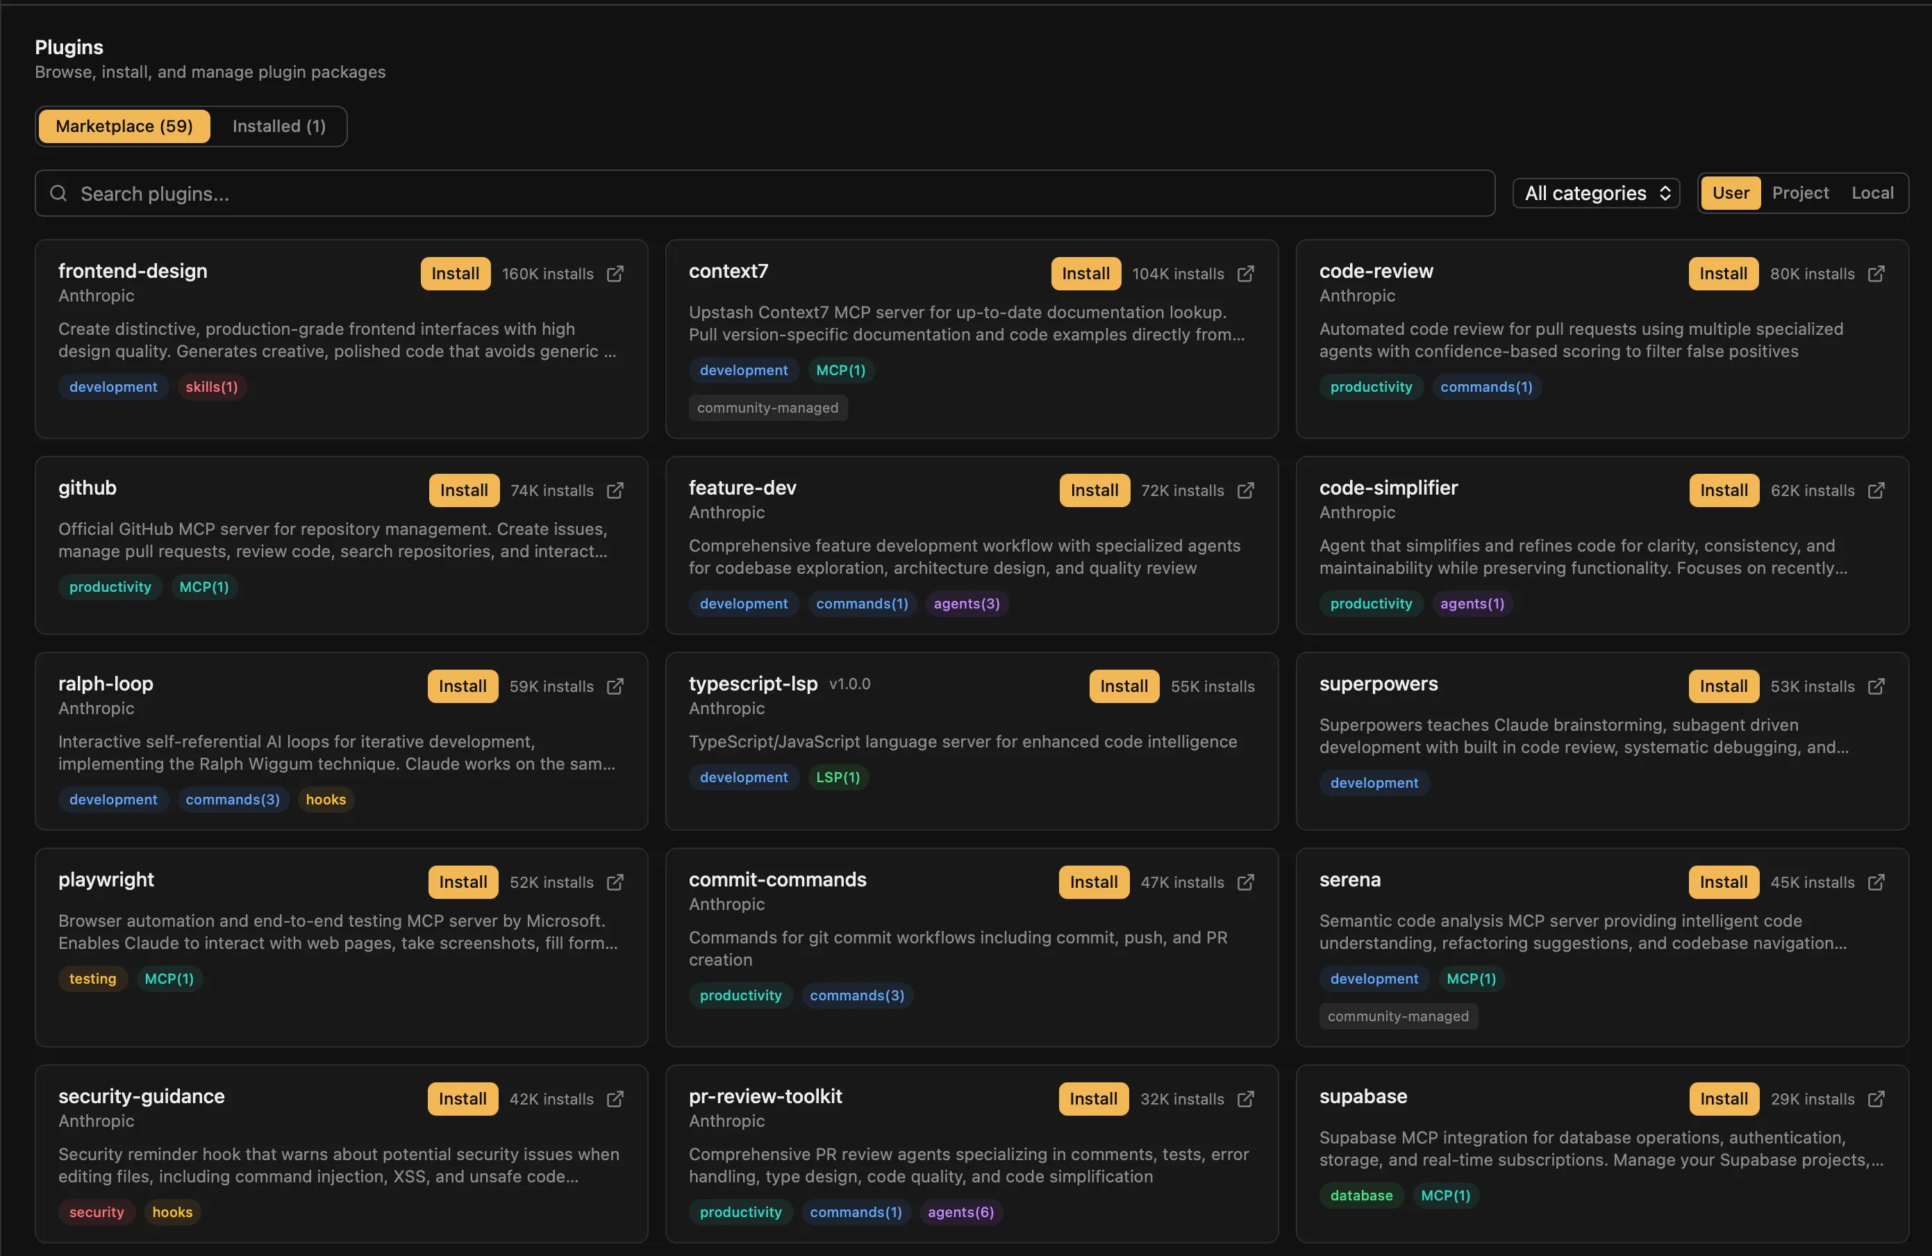
Task: Select the Marketplace tab
Action: 124,126
